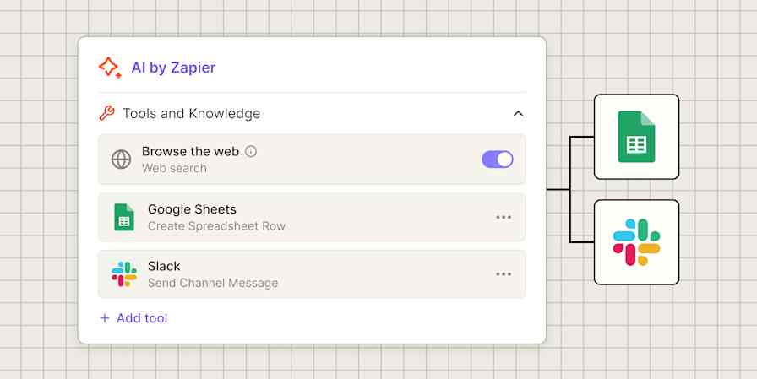Click the Add tool link
The width and height of the screenshot is (757, 379).
tap(133, 318)
